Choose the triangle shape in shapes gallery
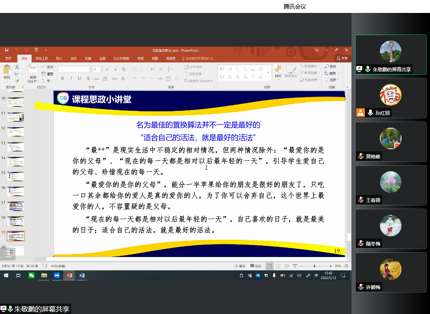This screenshot has height=314, width=430. click(x=230, y=77)
